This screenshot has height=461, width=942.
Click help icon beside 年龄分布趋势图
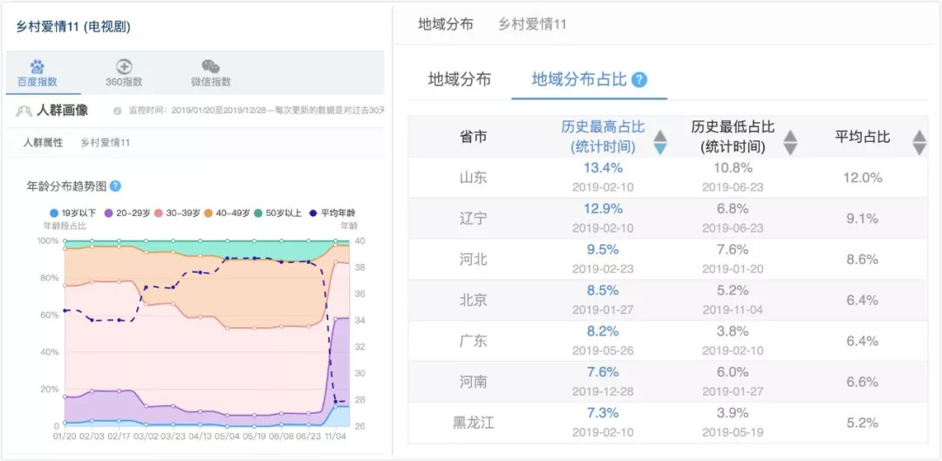115,186
